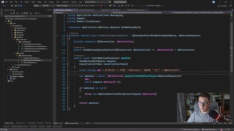Open the Analyze menu
Viewport: 234px width, 131px height.
coord(51,2)
